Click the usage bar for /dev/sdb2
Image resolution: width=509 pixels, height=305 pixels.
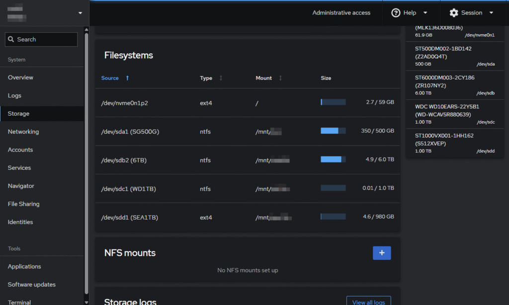pos(333,159)
